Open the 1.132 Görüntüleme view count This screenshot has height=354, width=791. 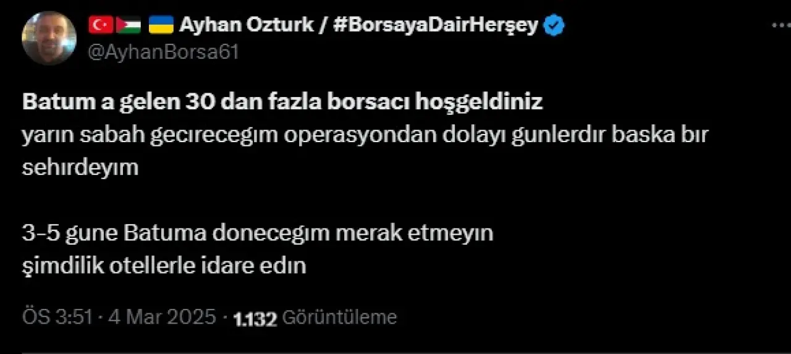click(x=315, y=318)
